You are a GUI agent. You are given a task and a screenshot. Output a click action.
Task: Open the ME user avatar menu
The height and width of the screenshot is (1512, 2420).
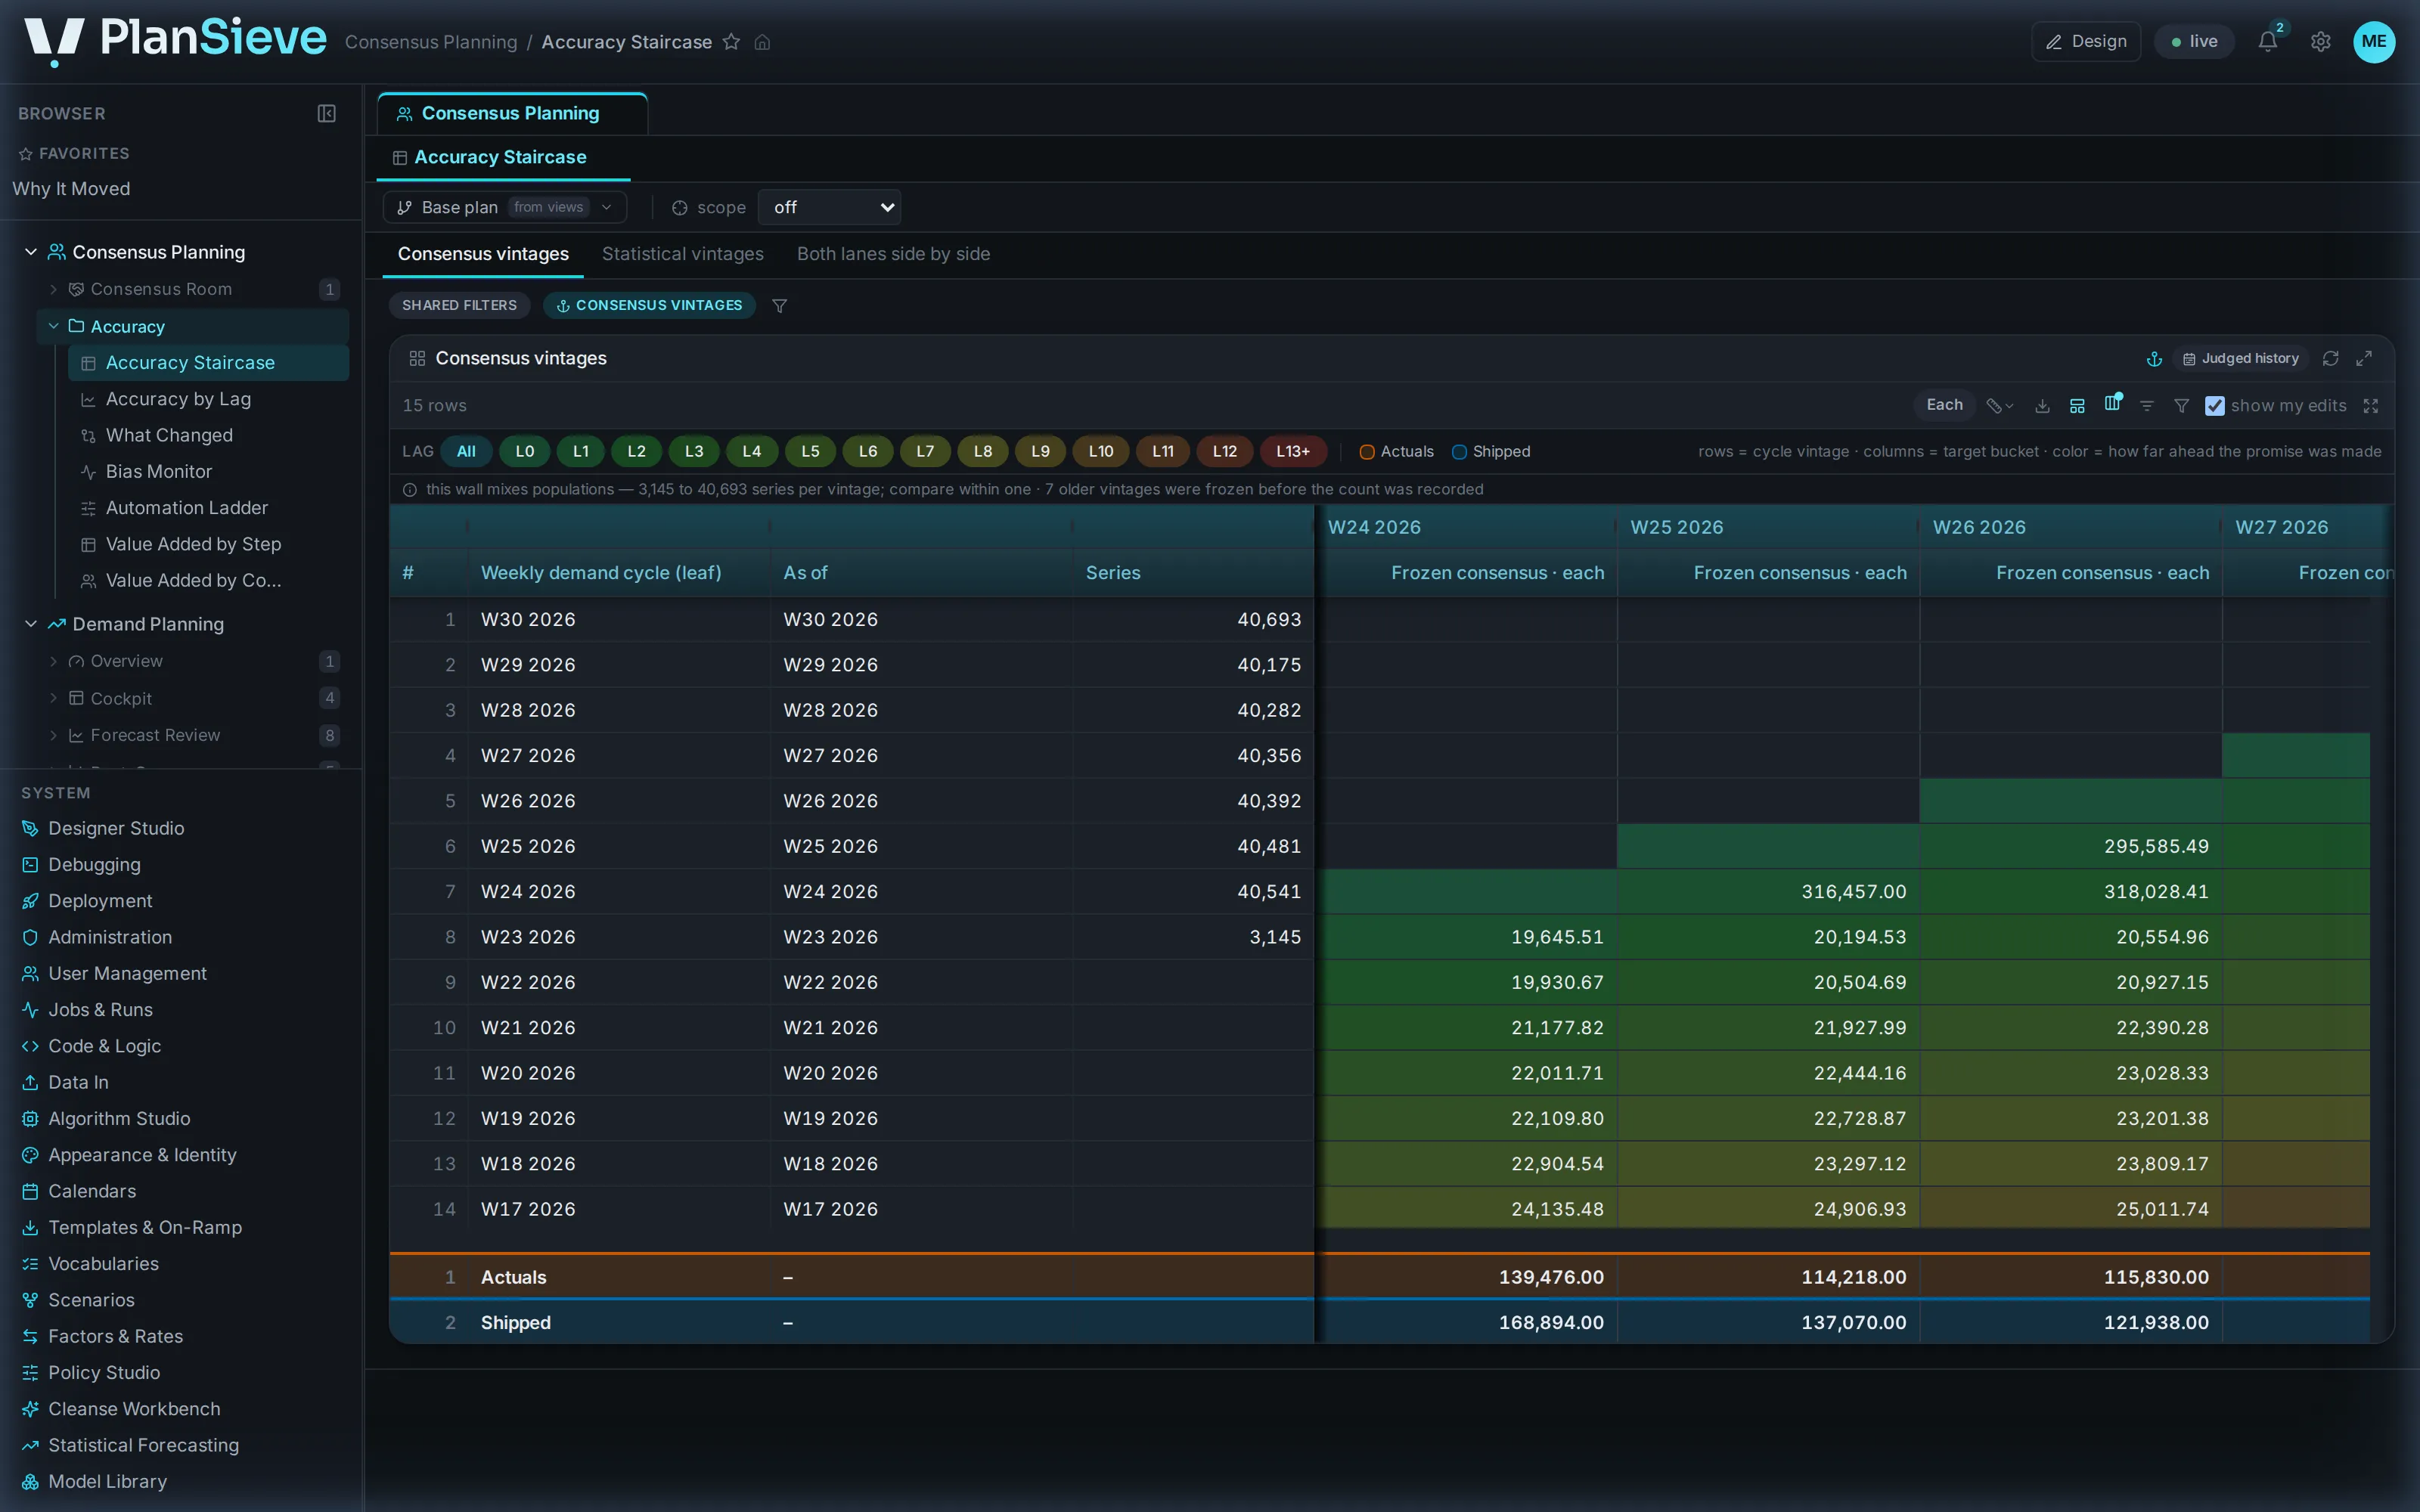pos(2374,42)
